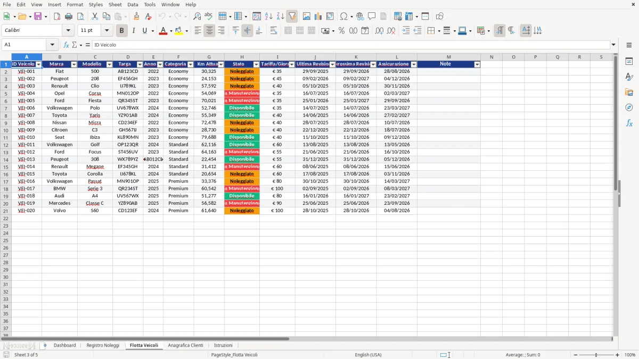The height and width of the screenshot is (359, 639).
Task: Select column M header
Action: (x=449, y=57)
